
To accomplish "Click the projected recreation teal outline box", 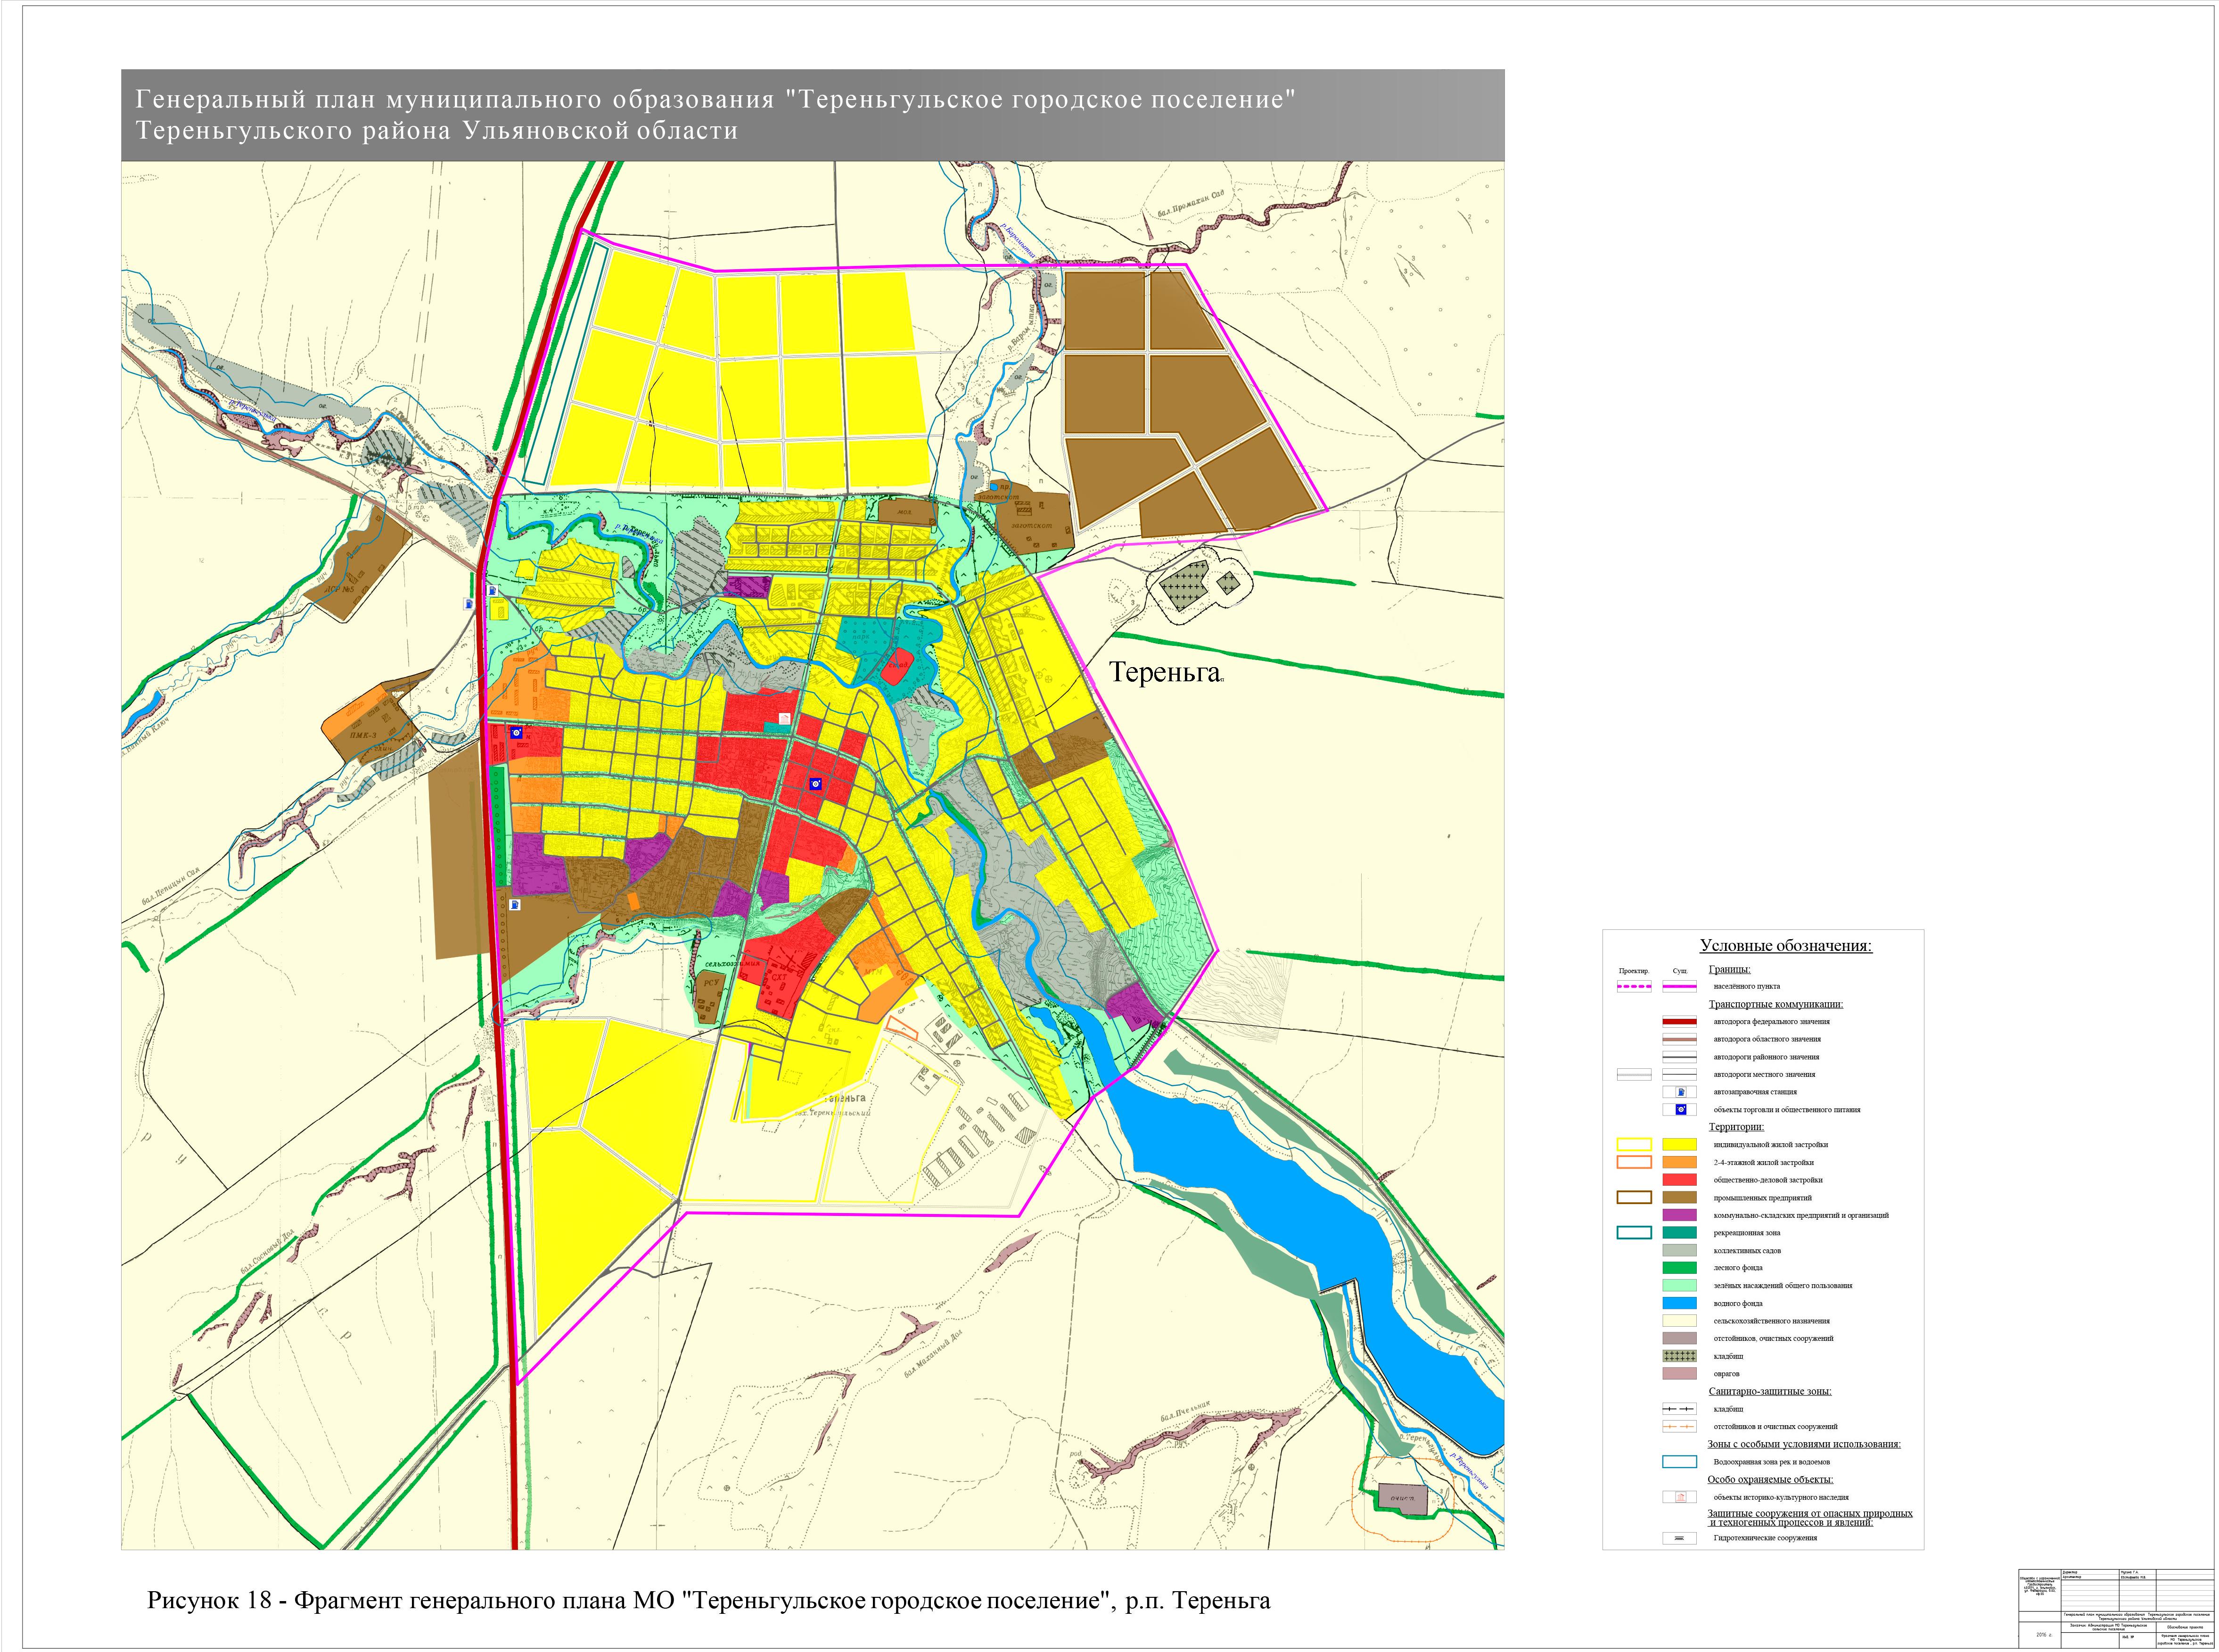I will 1633,1233.
